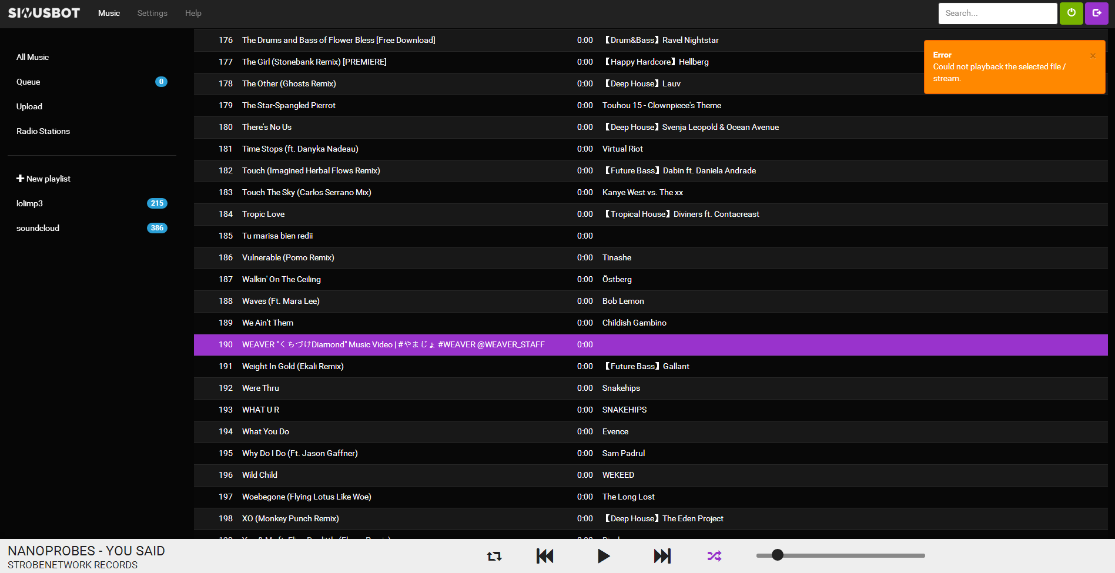This screenshot has height=573, width=1115.
Task: Select track Wild Child
Action: pyautogui.click(x=651, y=475)
